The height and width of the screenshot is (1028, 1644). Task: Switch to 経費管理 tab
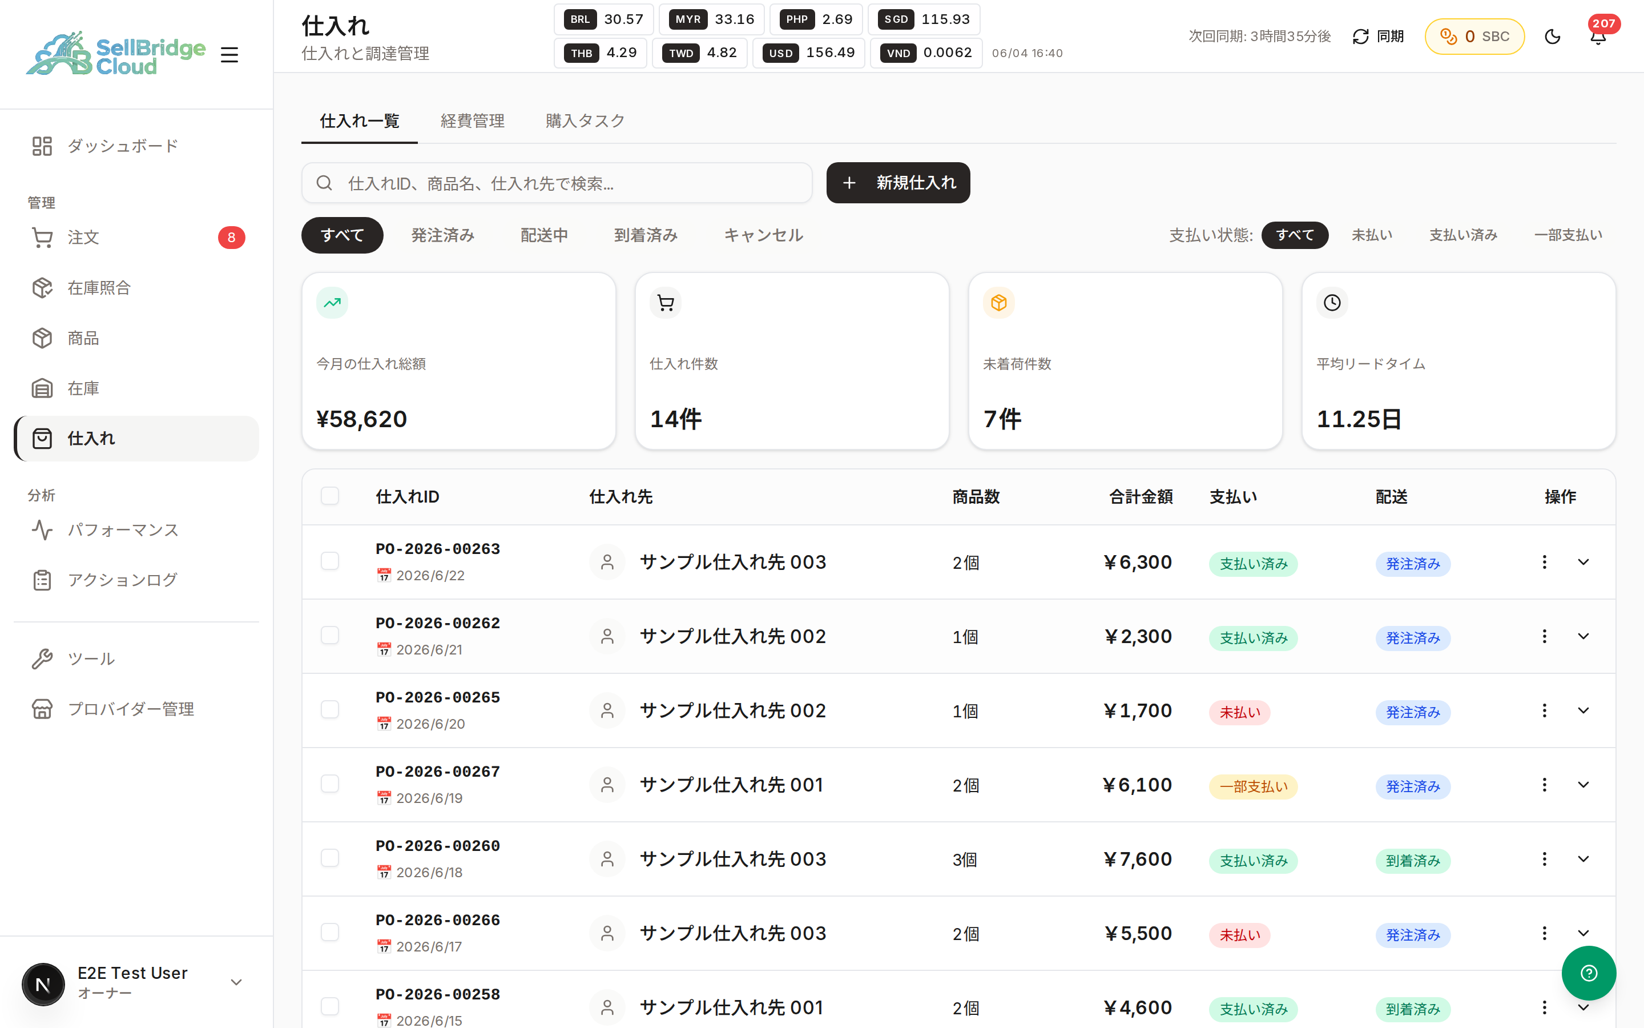click(x=472, y=121)
